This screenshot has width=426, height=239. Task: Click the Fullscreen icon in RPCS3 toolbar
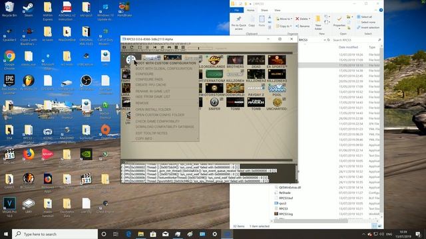click(140, 48)
